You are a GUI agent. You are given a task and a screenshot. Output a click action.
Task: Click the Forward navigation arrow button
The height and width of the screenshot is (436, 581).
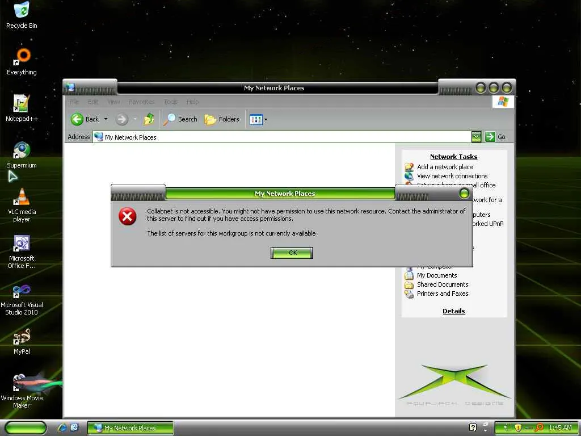[121, 119]
